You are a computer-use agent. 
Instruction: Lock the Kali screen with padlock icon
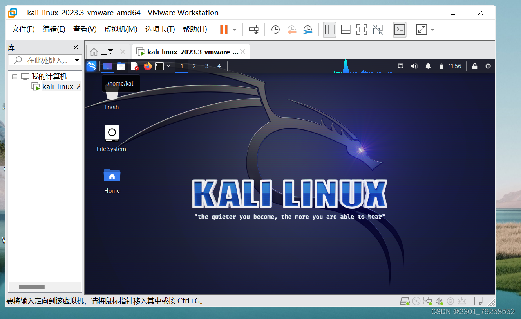point(475,66)
